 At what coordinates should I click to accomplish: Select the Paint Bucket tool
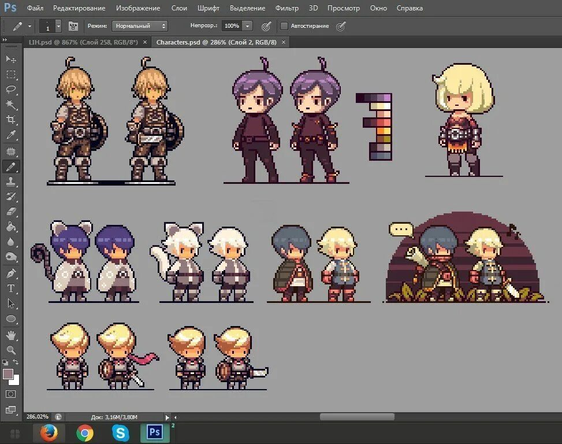(x=11, y=227)
